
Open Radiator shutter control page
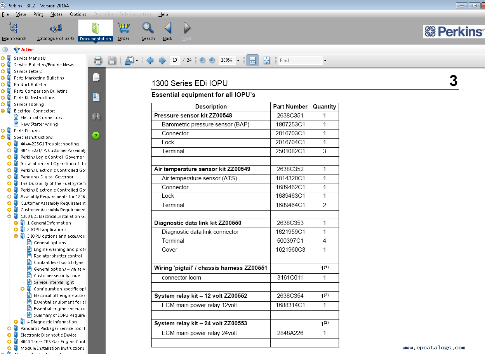(x=58, y=256)
